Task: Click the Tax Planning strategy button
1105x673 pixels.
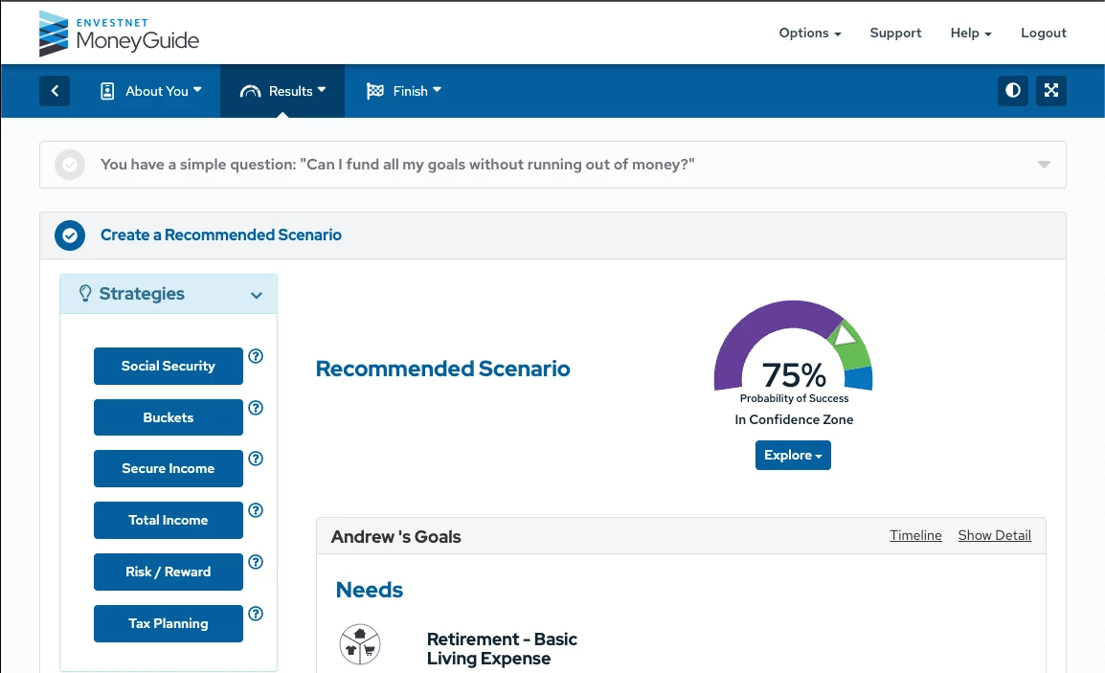Action: point(169,623)
